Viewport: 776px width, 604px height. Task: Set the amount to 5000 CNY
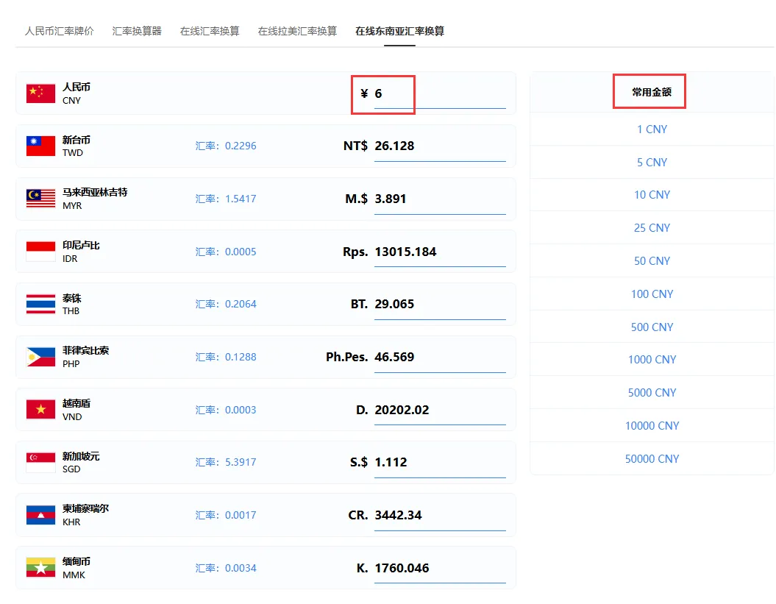coord(652,393)
